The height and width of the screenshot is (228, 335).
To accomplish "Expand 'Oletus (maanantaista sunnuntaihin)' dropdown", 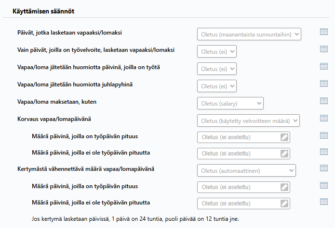I will 249,34.
